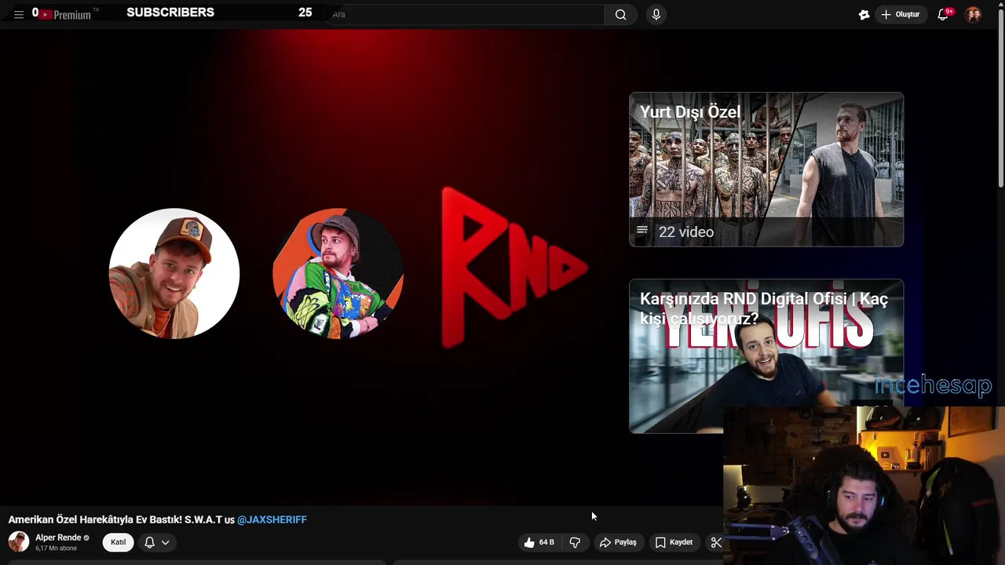Select the first circular channel avatar with cap
The width and height of the screenshot is (1005, 565).
point(174,273)
